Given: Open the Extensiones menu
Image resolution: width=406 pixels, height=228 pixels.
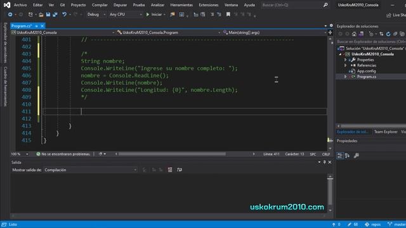Looking at the screenshot, I should click(209, 5).
